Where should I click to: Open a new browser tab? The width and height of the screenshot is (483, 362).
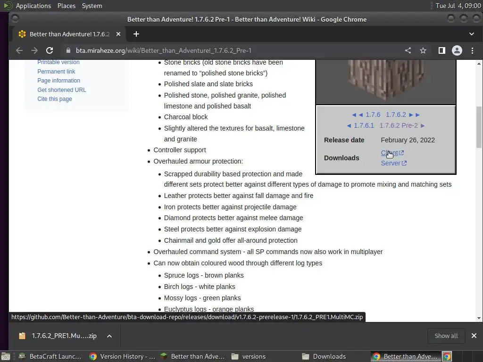pos(136,34)
